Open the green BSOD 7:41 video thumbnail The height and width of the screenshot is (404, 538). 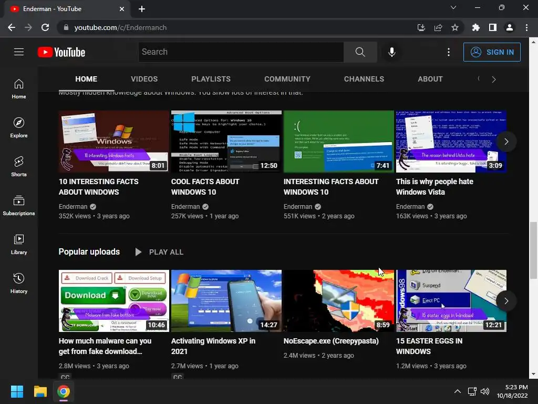[339, 141]
